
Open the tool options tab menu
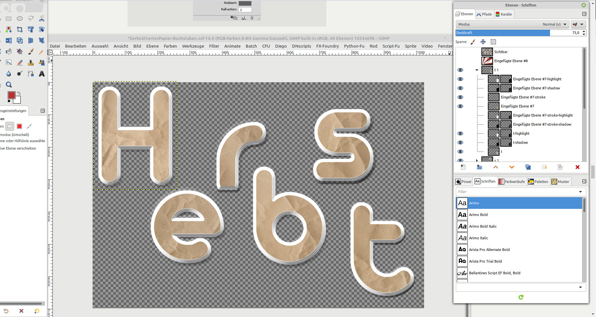click(43, 111)
